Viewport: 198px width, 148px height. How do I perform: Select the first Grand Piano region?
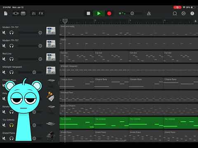[77, 136]
